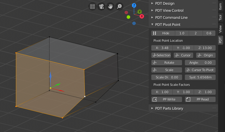
Task: Click green Y axis on navigation gizmo
Action: pos(139,11)
